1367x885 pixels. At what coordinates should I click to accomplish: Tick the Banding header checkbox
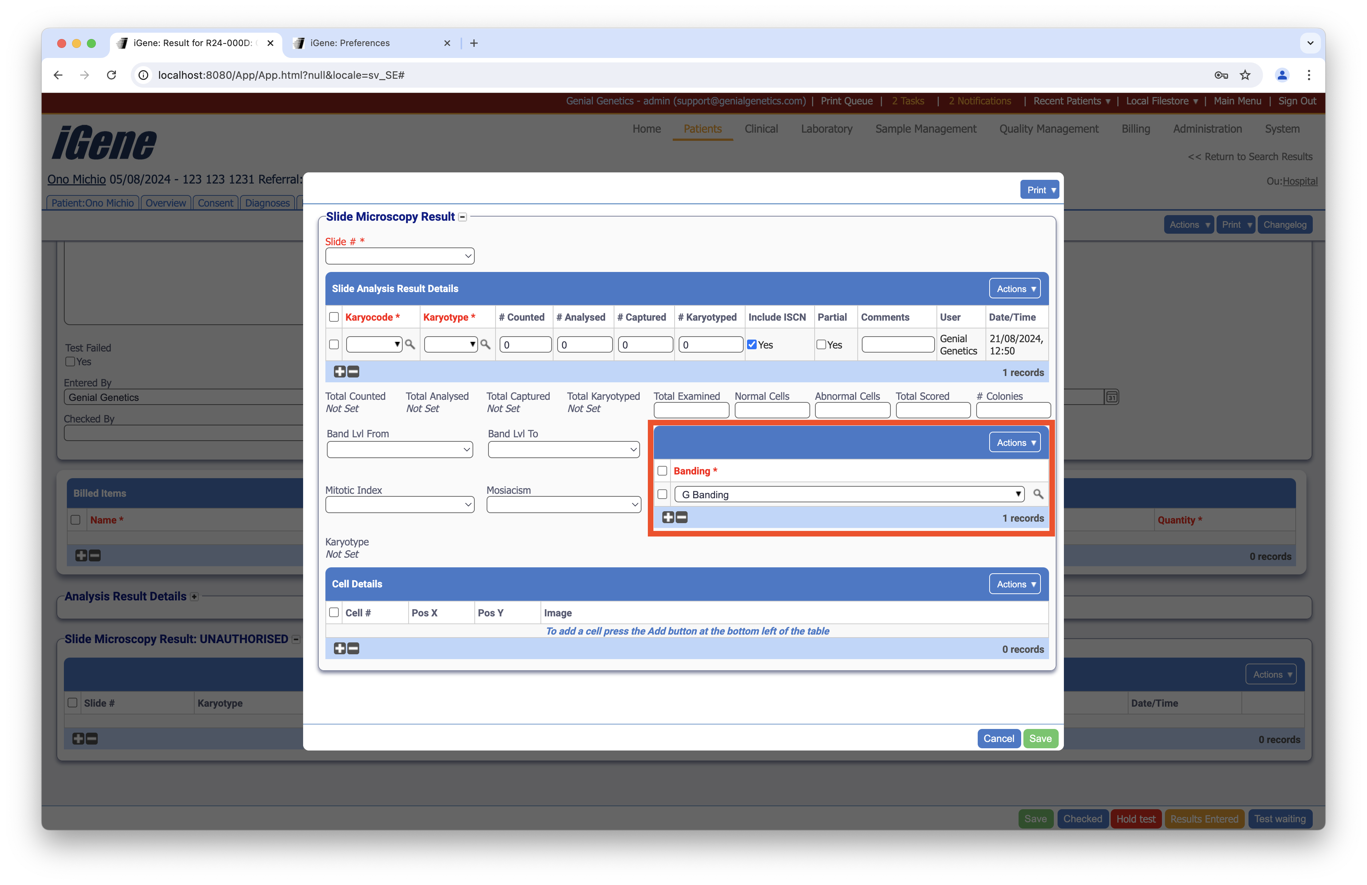(662, 471)
